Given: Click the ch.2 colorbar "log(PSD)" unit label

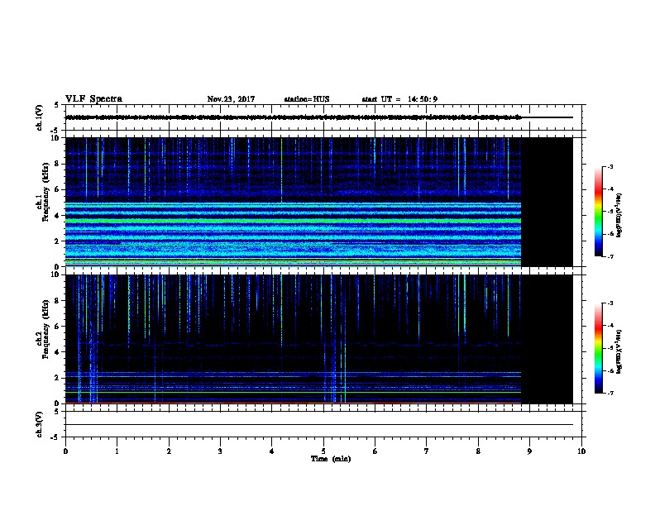Looking at the screenshot, I should (619, 351).
